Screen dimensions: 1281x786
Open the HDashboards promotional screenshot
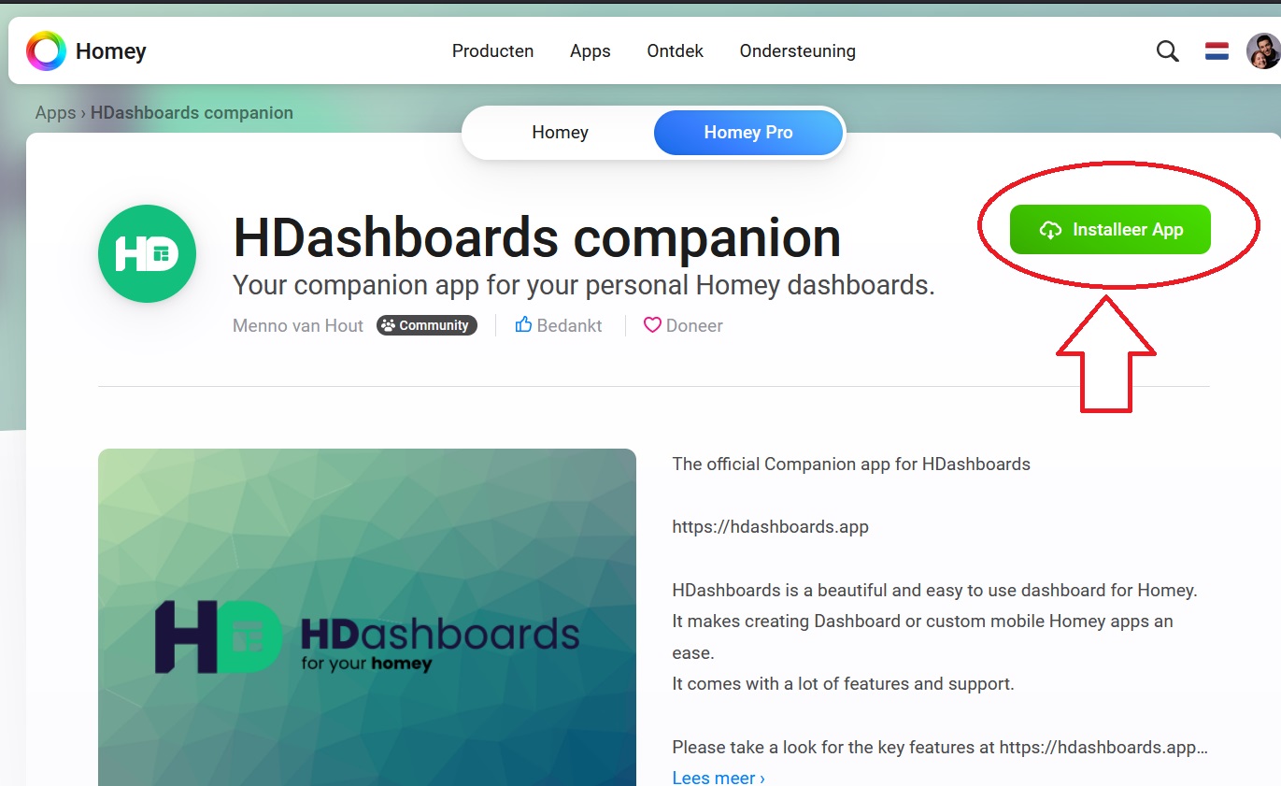tap(366, 617)
